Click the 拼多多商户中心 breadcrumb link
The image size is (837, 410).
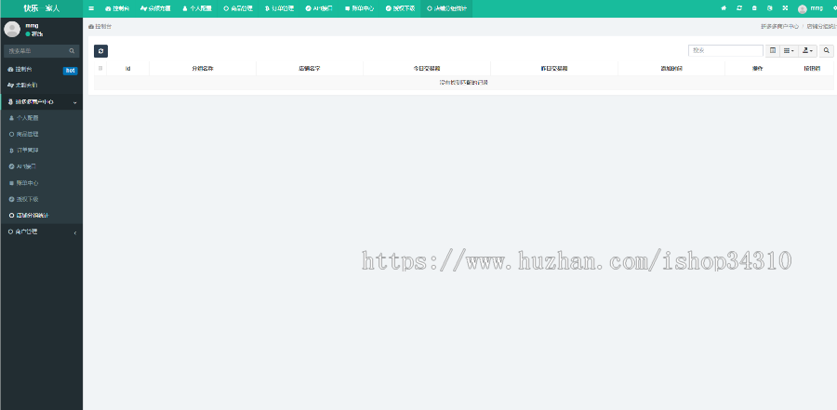click(x=780, y=26)
